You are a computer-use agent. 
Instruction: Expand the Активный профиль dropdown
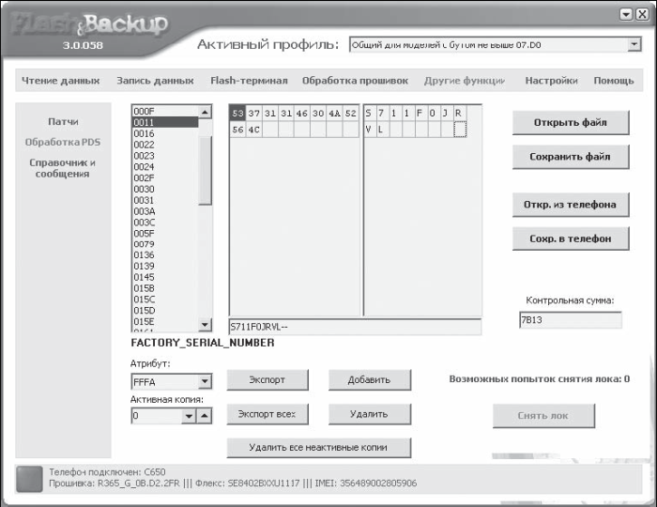coord(634,44)
